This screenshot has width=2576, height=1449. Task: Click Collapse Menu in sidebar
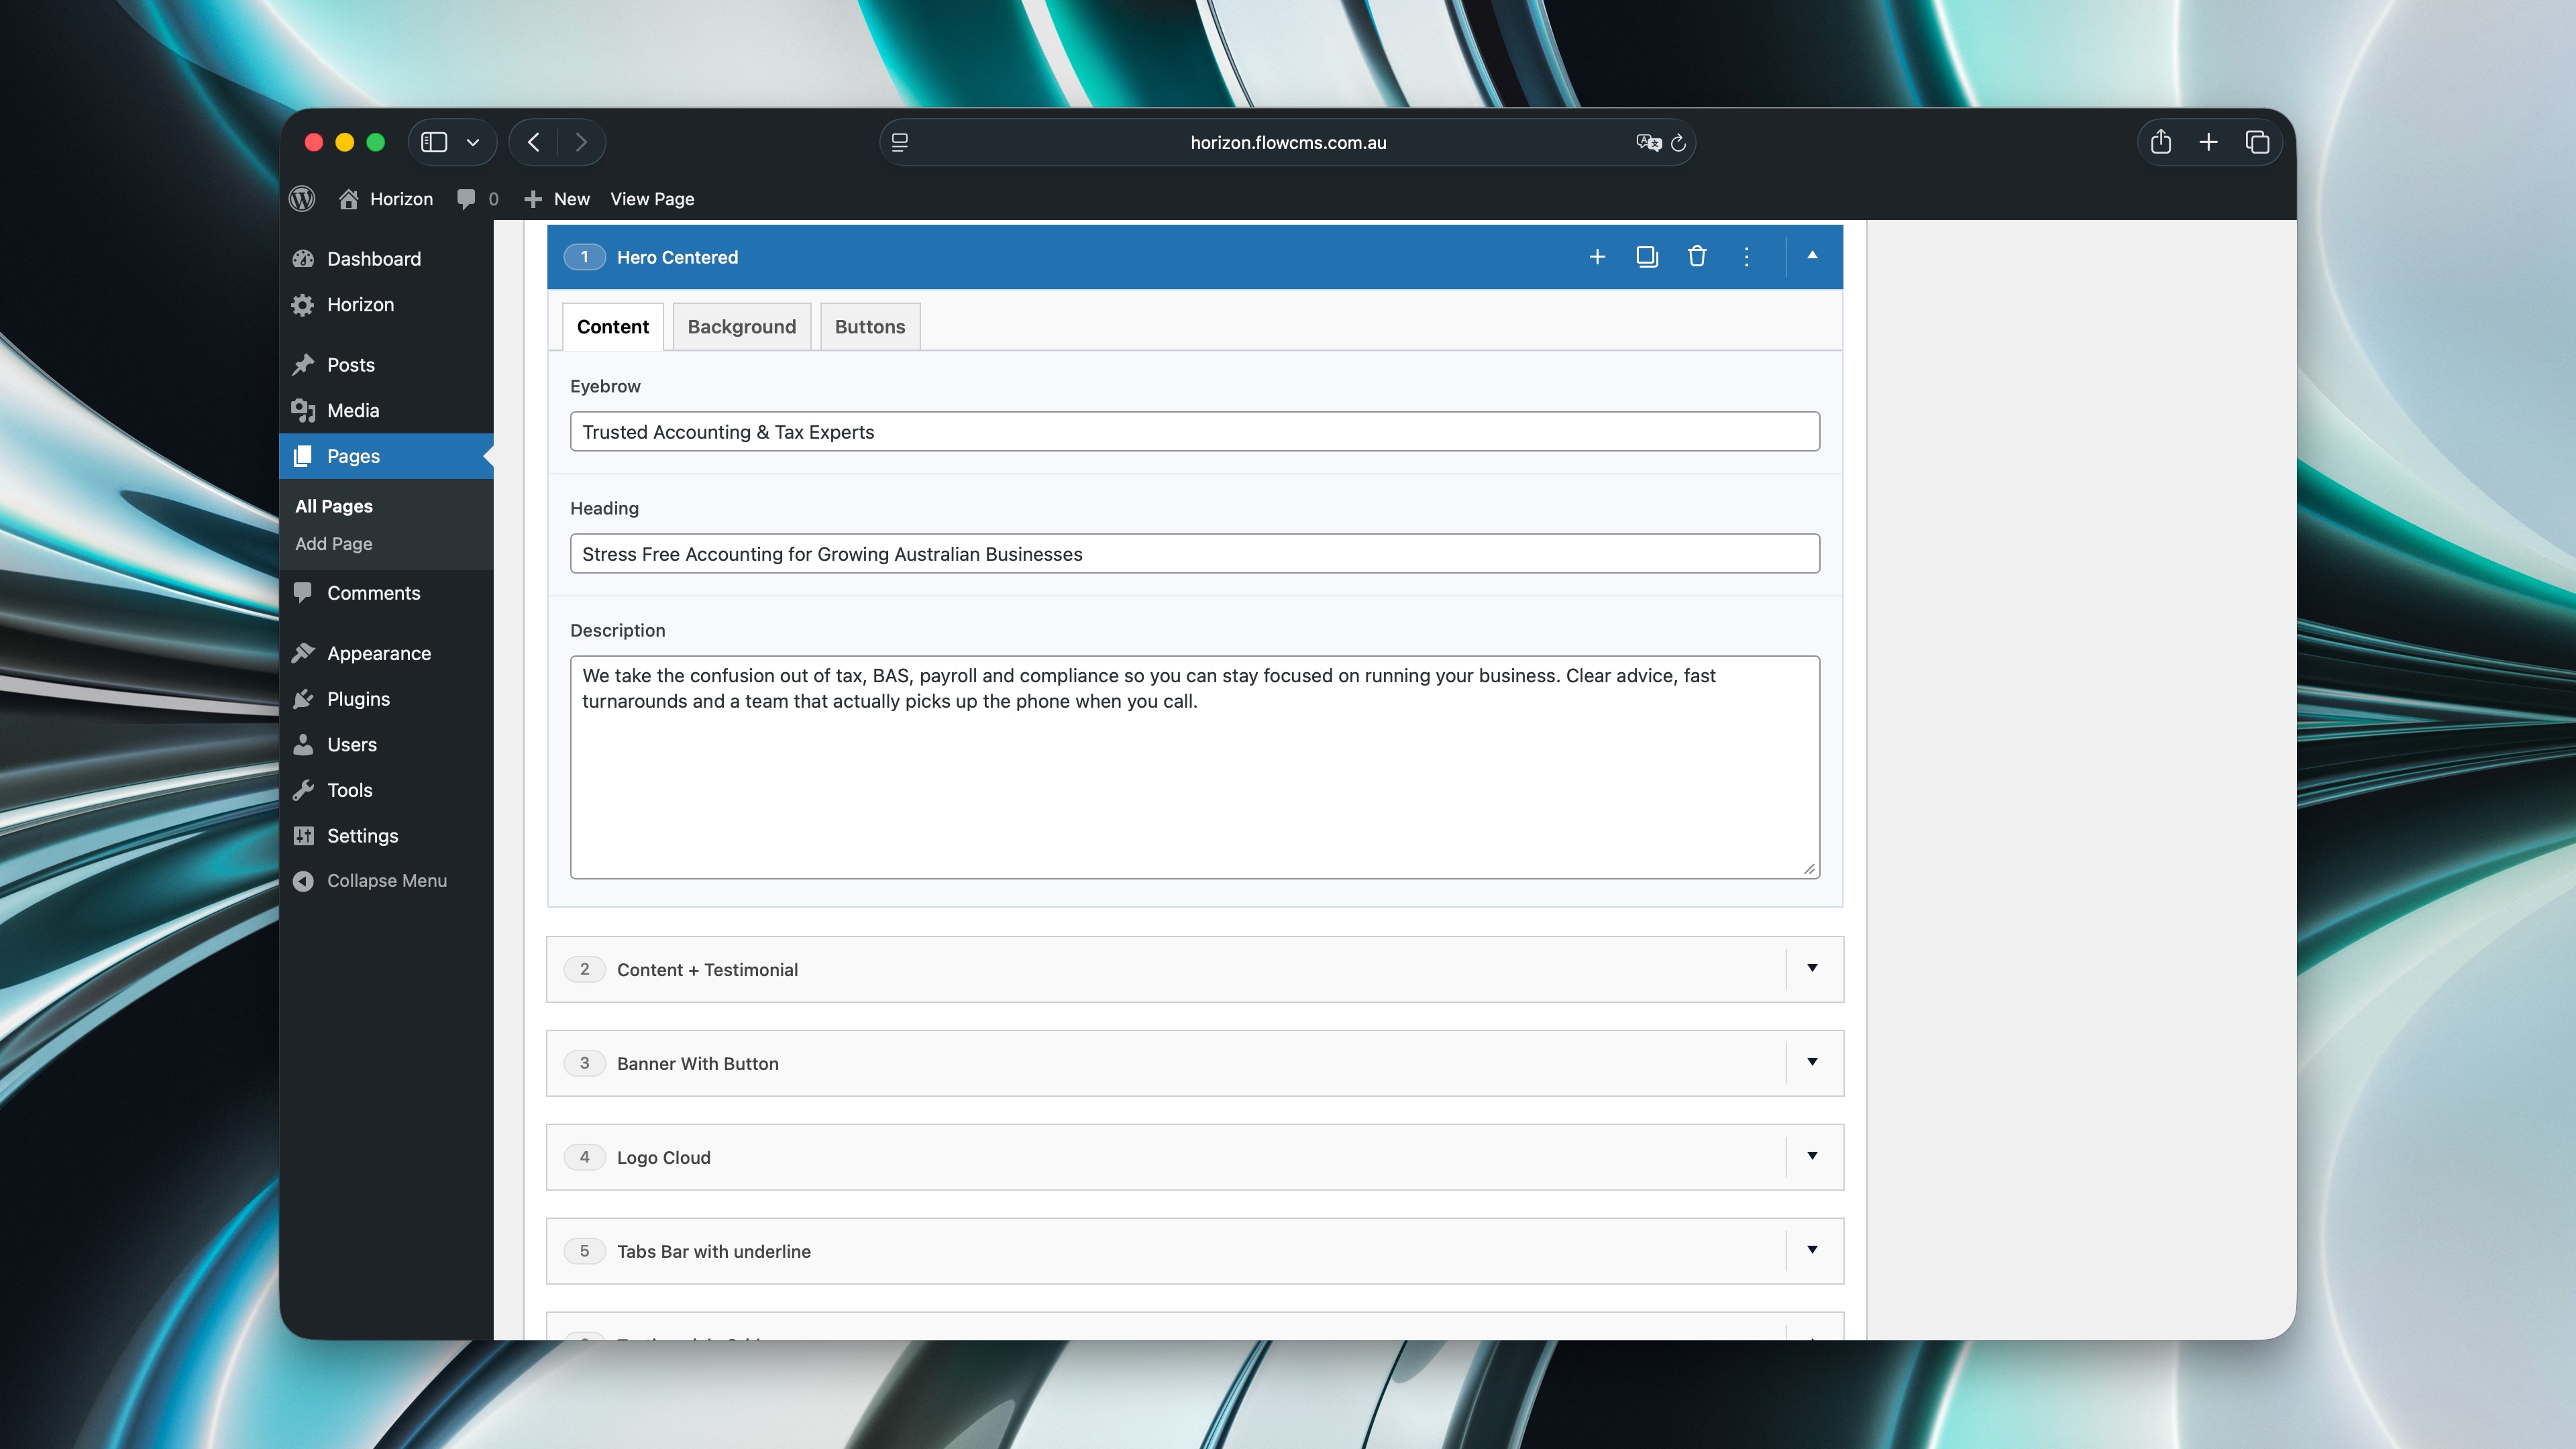pyautogui.click(x=386, y=881)
